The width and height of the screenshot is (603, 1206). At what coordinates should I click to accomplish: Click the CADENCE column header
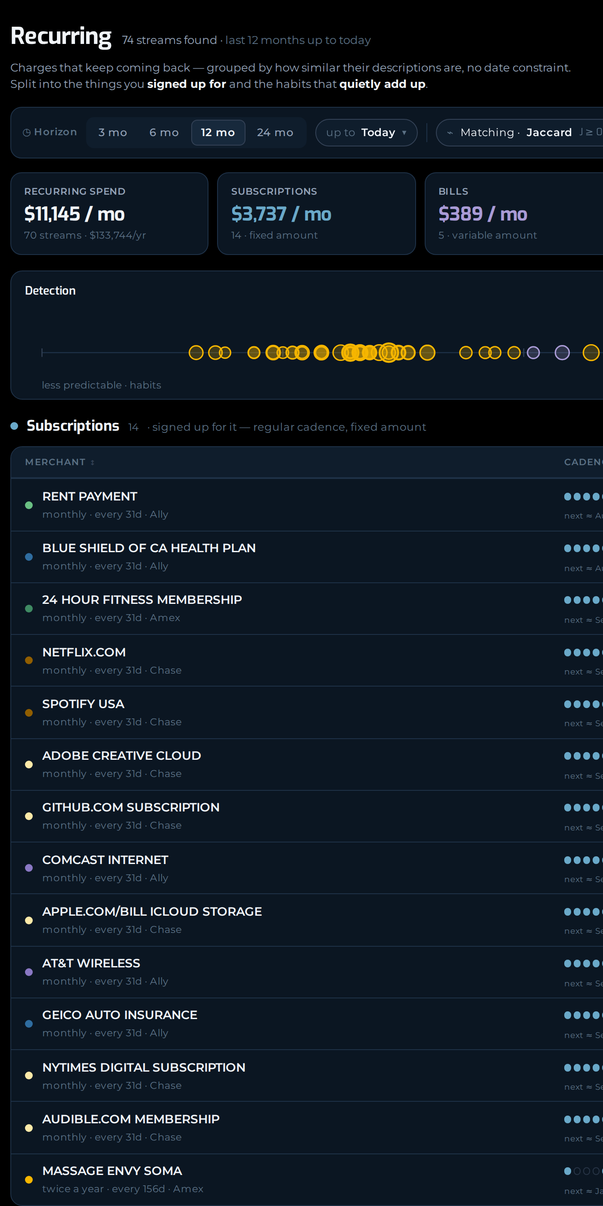[x=583, y=462]
